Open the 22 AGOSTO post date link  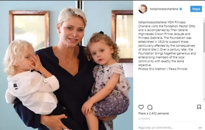pyautogui.click(x=144, y=119)
